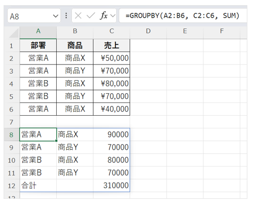Click cell B2 containing 商品X
253x207 pixels.
[75, 58]
